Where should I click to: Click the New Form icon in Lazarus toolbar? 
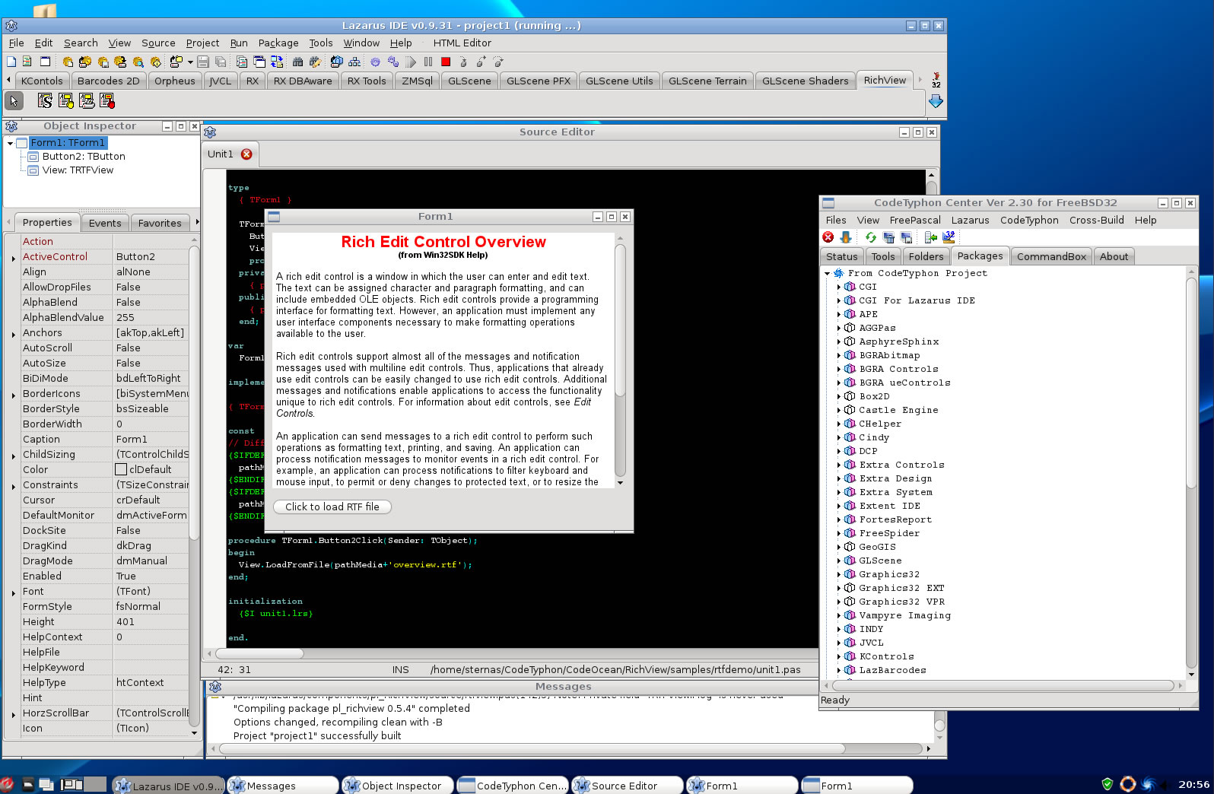45,62
